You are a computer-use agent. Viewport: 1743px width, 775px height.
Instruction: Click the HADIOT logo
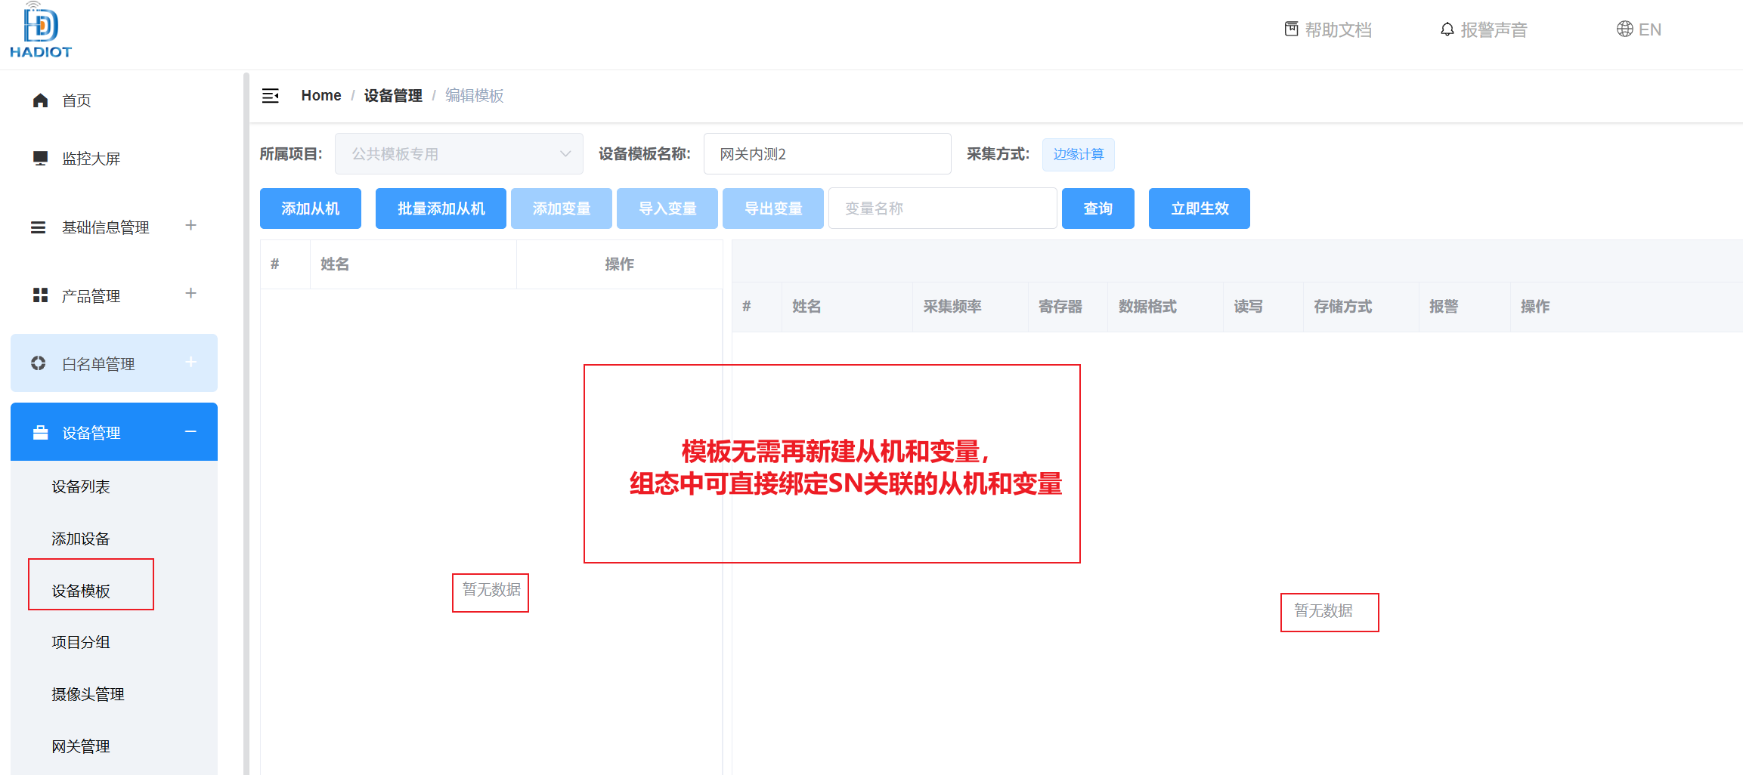pyautogui.click(x=41, y=31)
